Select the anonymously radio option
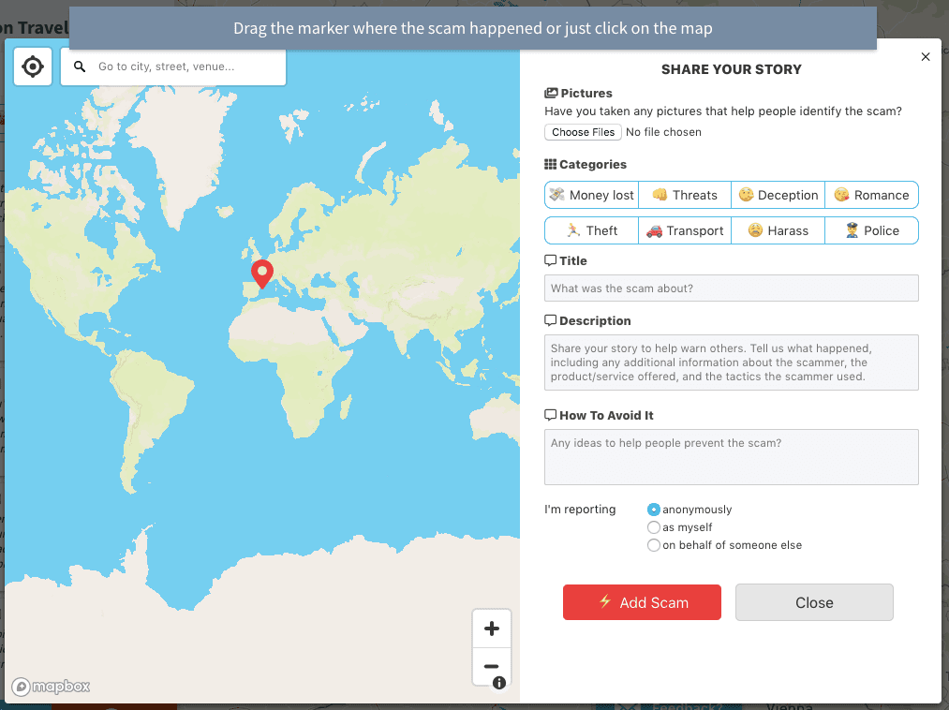Image resolution: width=949 pixels, height=710 pixels. tap(654, 510)
